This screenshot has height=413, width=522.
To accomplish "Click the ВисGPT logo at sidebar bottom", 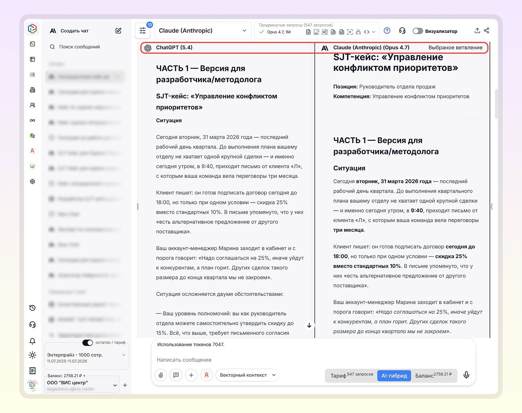I will (32, 385).
